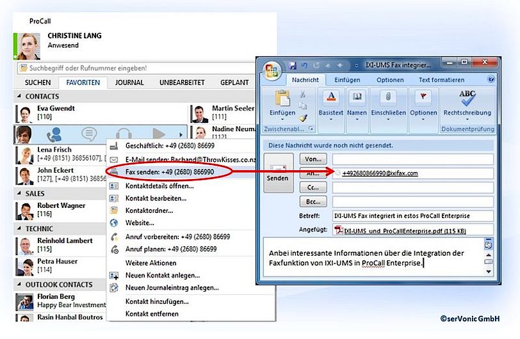Viewport: 520px width, 339px height.
Task: Click the format painter brush icon
Action: tap(302, 118)
